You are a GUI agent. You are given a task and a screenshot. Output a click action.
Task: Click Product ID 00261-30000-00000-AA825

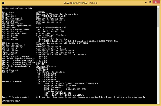(51, 28)
